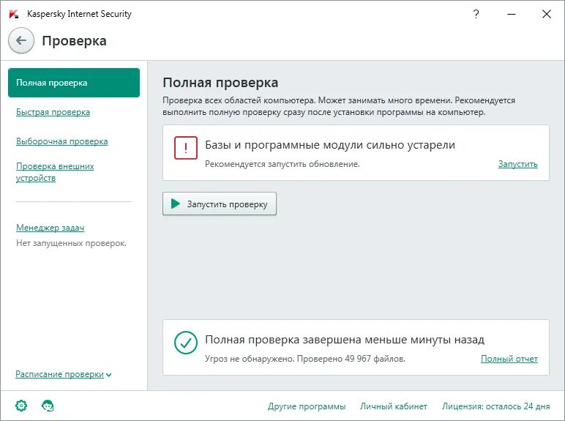The width and height of the screenshot is (565, 421).
Task: Click heading 'Базы и программные модули сильно устарели'
Action: (330, 145)
